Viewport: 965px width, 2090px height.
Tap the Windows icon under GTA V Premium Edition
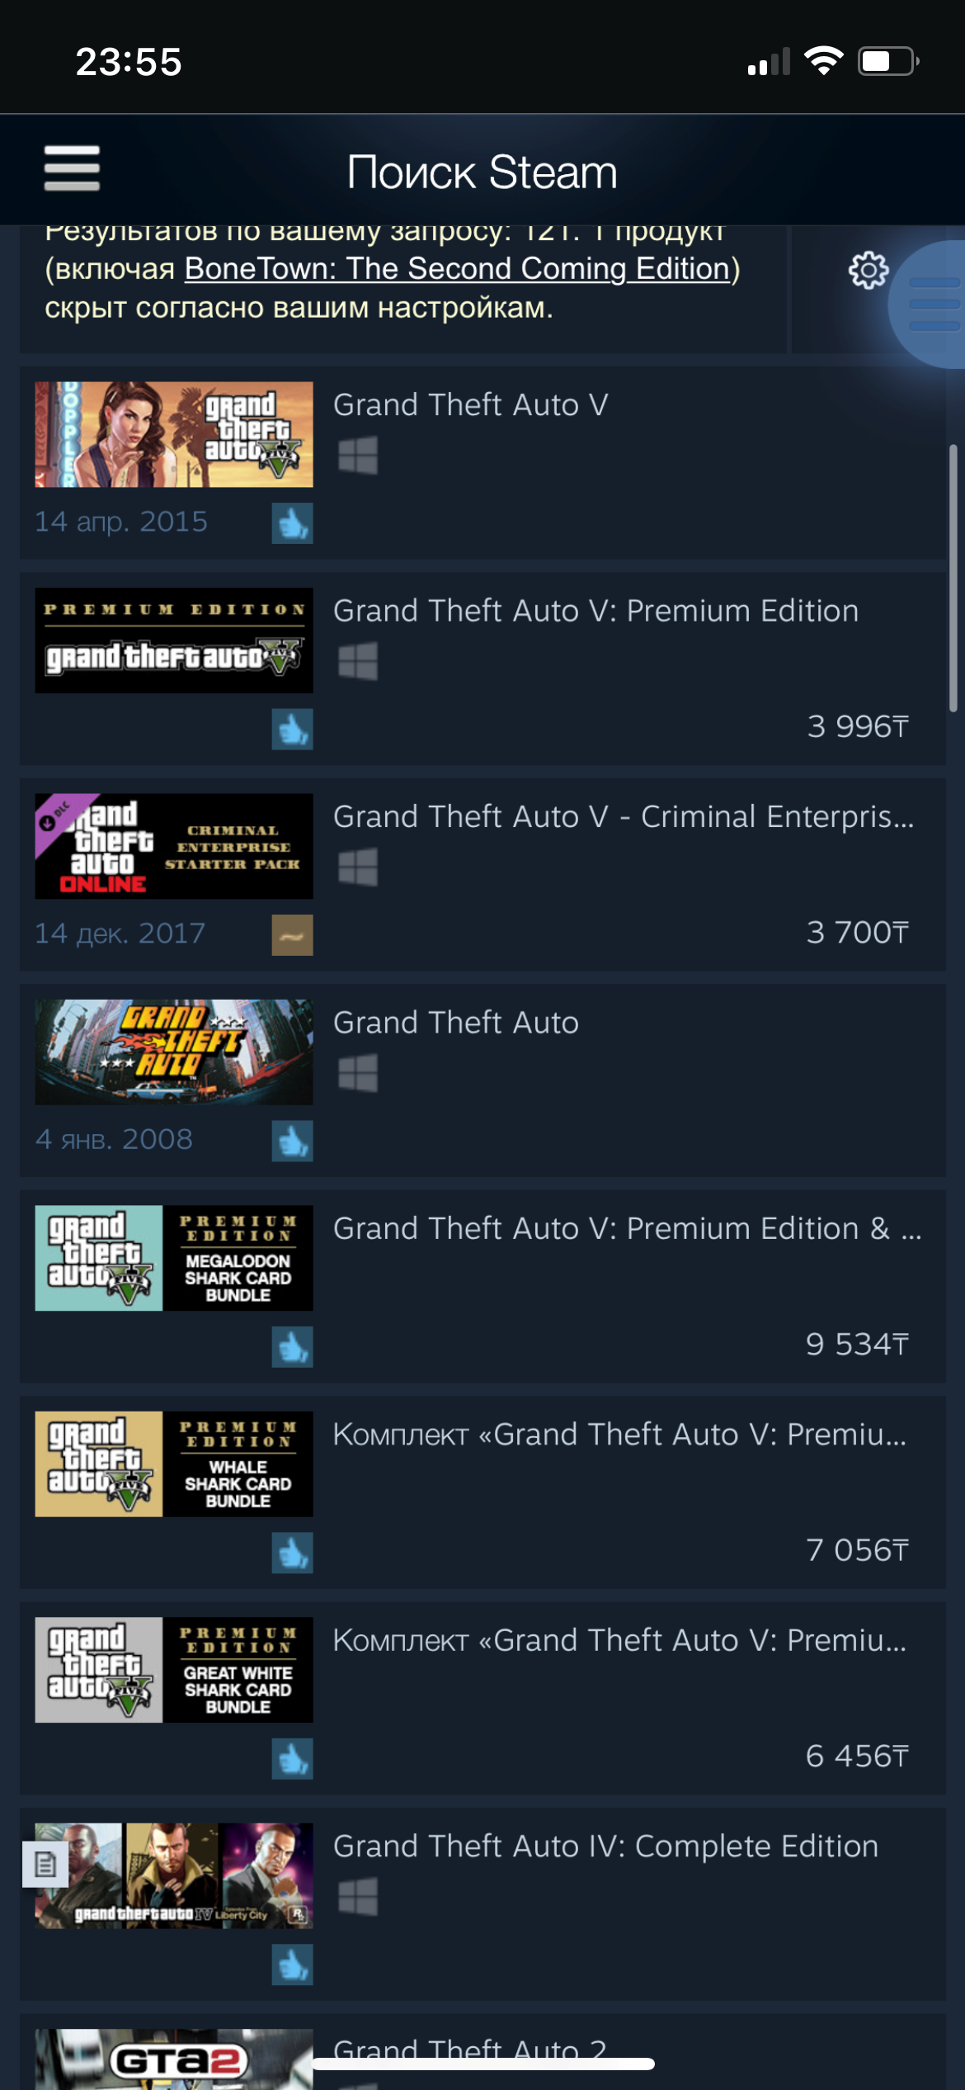[x=358, y=661]
